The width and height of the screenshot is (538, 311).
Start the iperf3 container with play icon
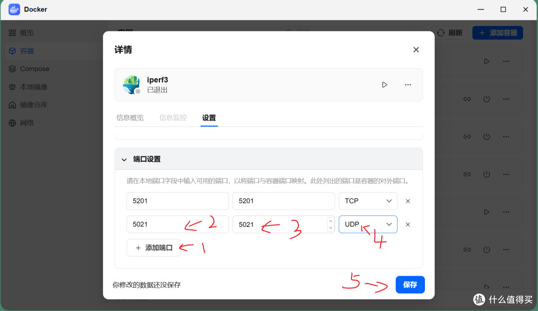coord(384,85)
